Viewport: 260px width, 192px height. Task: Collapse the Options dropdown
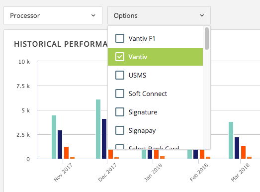[x=159, y=15]
